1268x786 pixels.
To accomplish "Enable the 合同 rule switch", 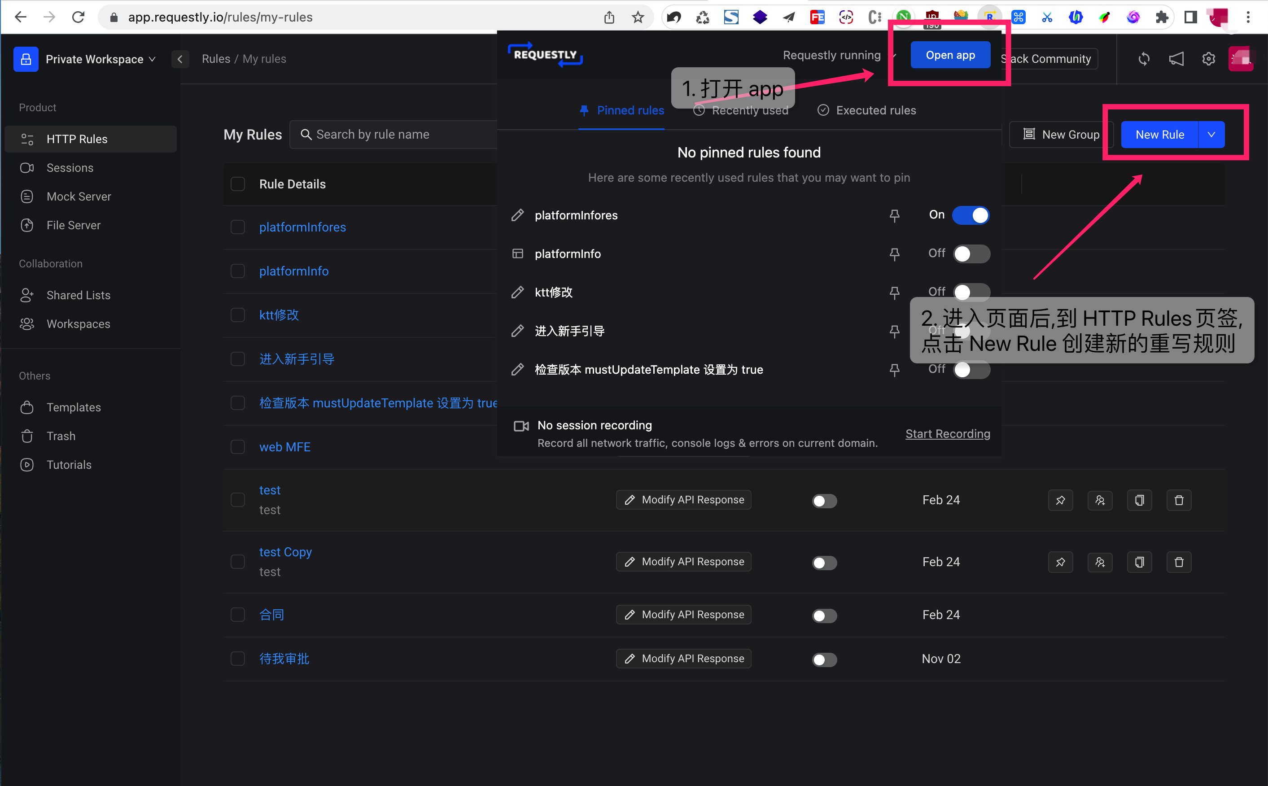I will [824, 616].
